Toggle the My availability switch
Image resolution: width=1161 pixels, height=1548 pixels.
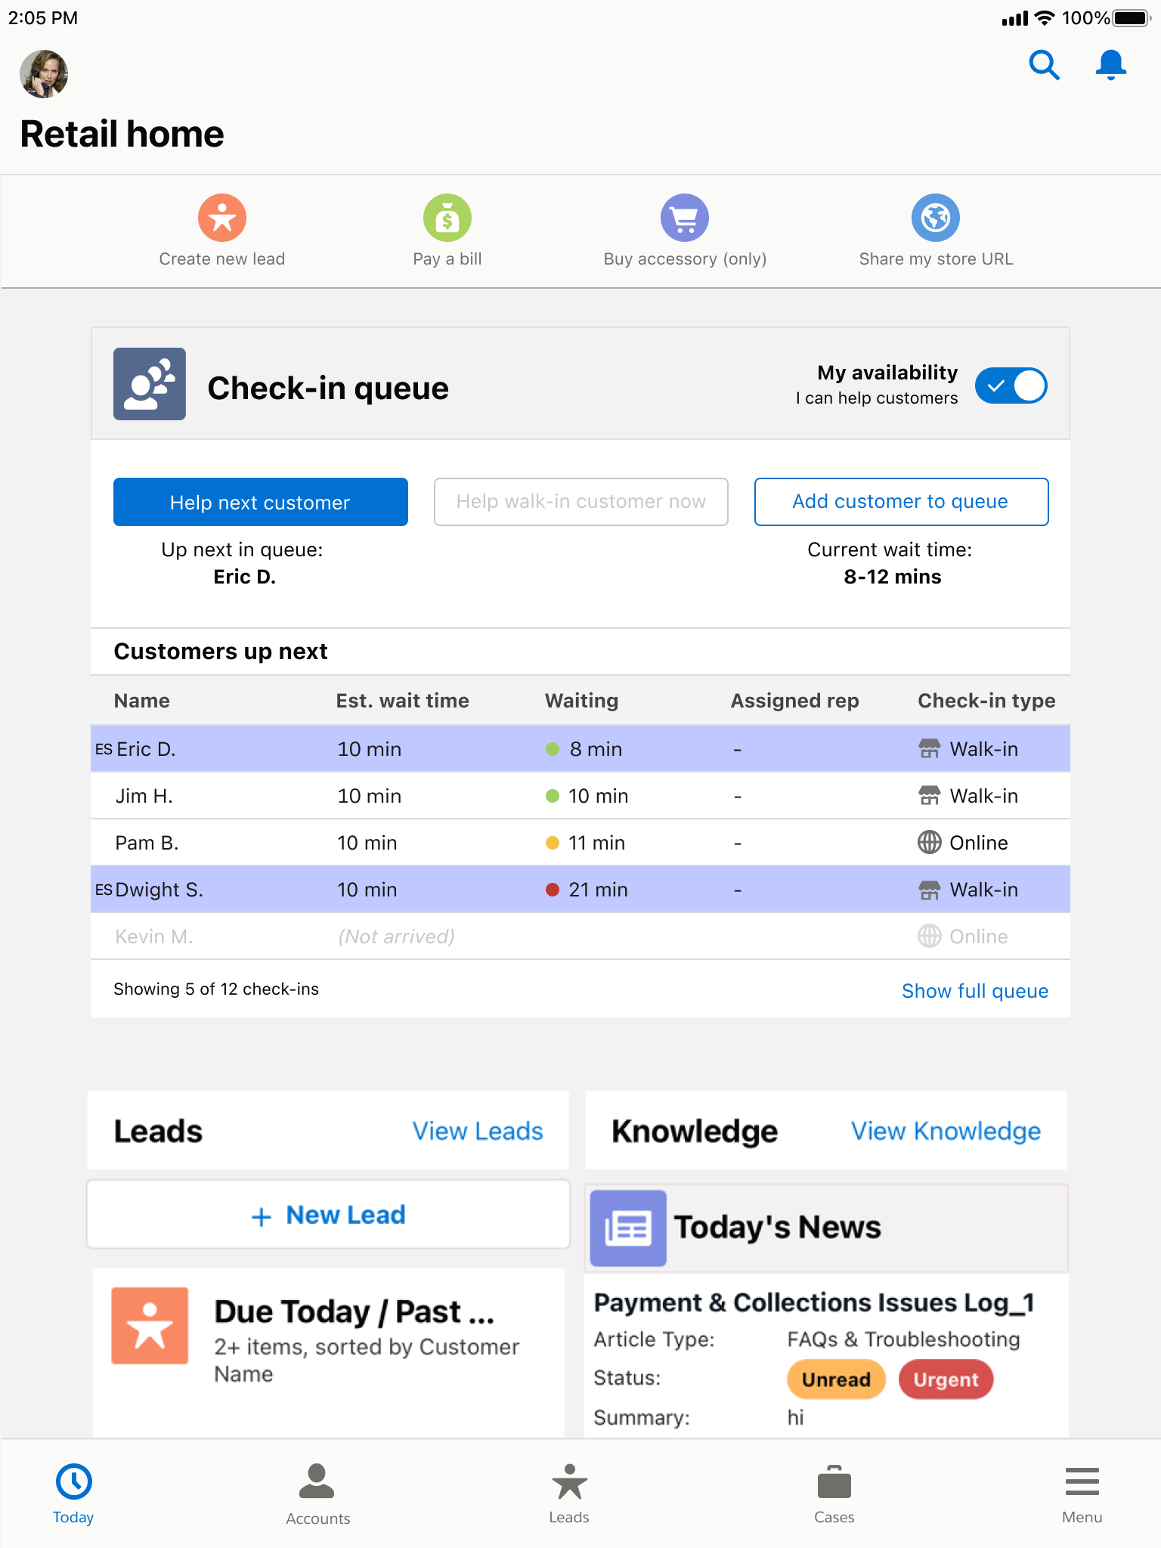point(1011,385)
